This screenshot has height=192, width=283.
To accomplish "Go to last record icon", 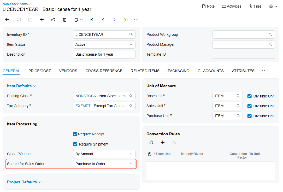I will click(126, 20).
